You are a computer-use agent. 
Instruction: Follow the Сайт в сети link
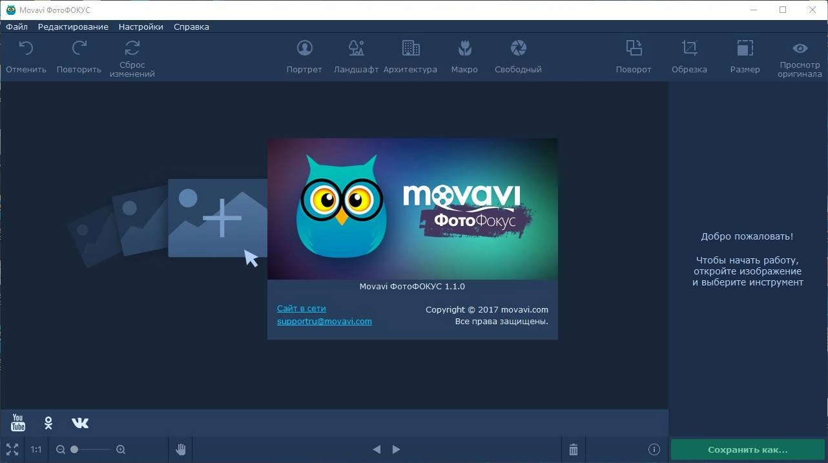coord(302,309)
